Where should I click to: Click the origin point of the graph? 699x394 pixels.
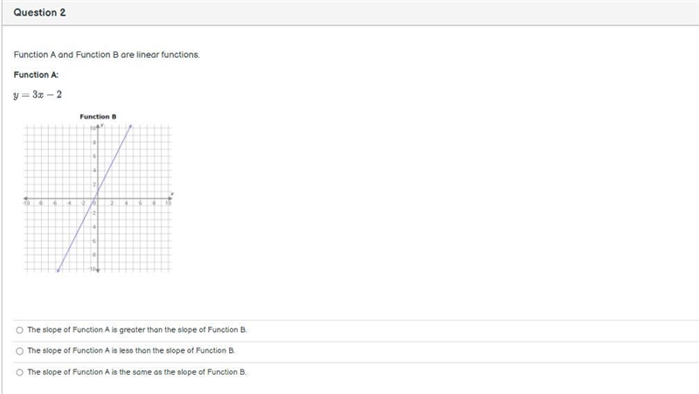[98, 198]
